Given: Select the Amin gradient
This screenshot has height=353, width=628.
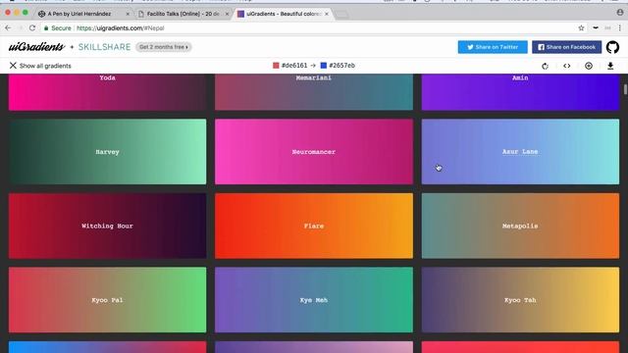Looking at the screenshot, I should point(520,91).
